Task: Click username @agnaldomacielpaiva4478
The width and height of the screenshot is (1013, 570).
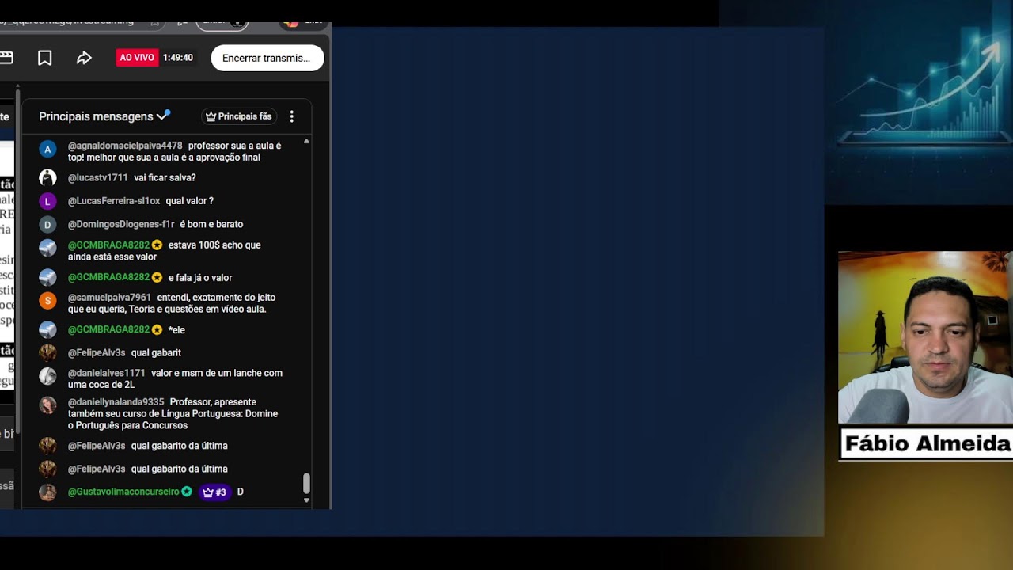Action: click(125, 146)
